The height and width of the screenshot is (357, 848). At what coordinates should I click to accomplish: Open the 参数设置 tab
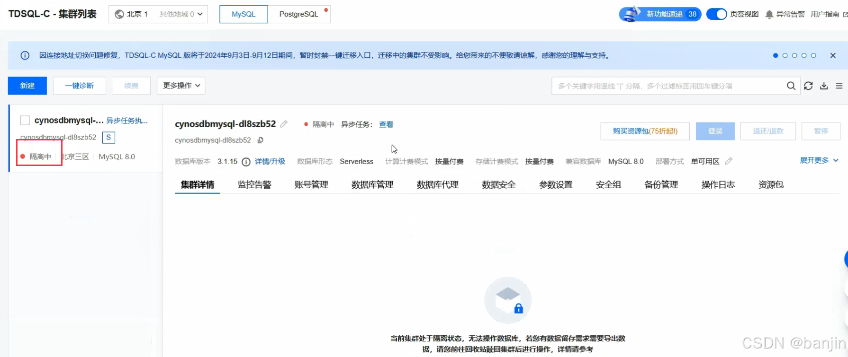556,185
